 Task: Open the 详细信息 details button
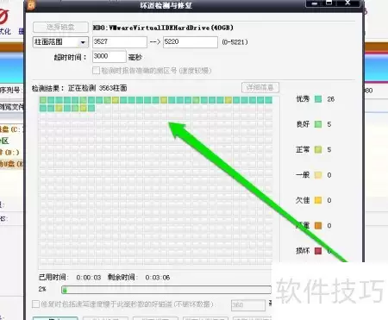(260, 87)
